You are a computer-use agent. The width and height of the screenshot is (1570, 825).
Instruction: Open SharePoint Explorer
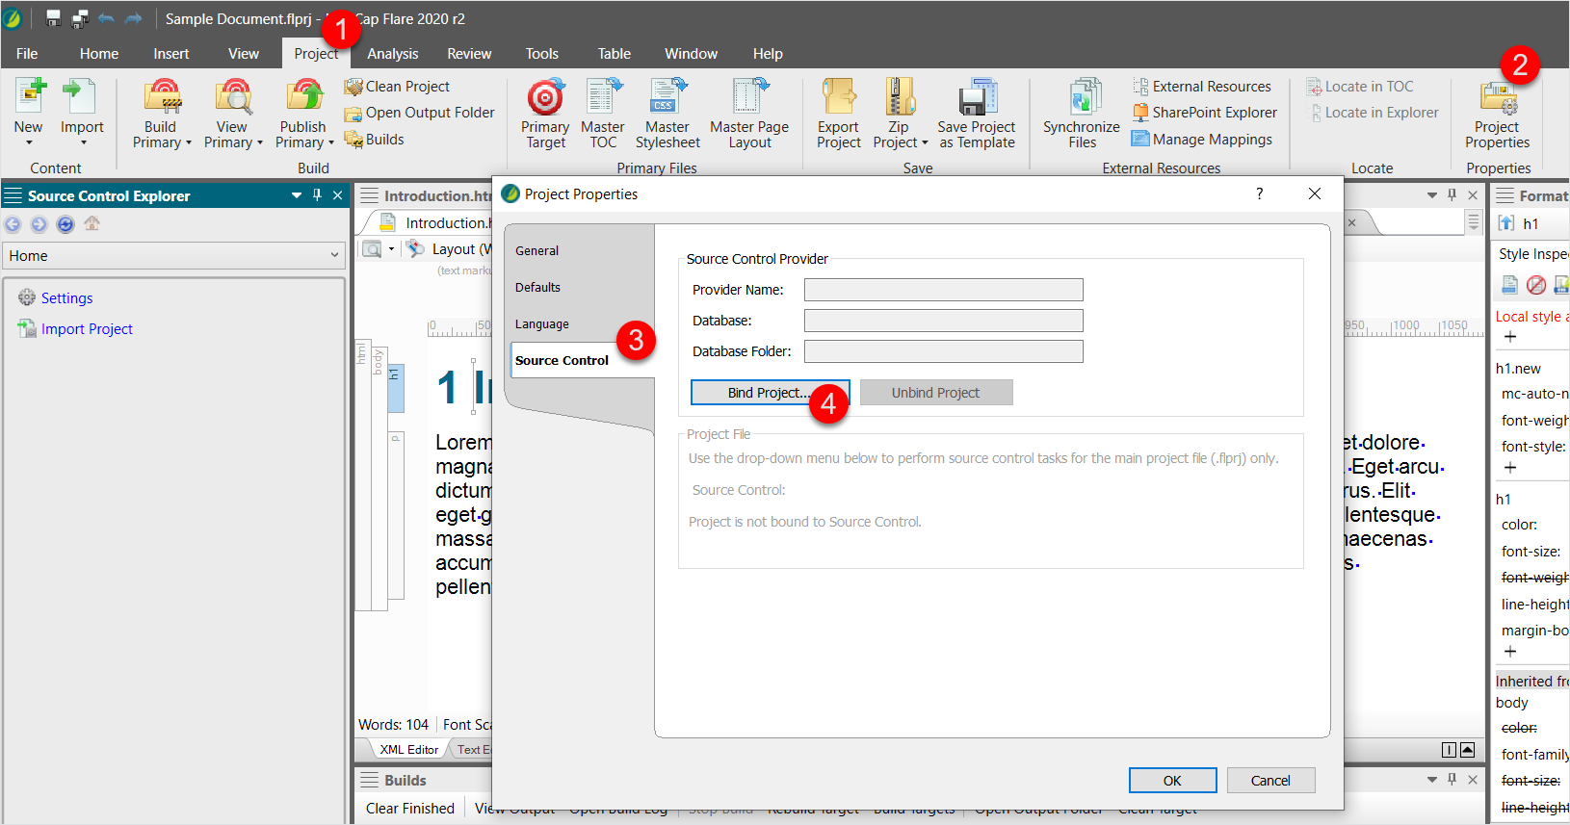point(1204,113)
